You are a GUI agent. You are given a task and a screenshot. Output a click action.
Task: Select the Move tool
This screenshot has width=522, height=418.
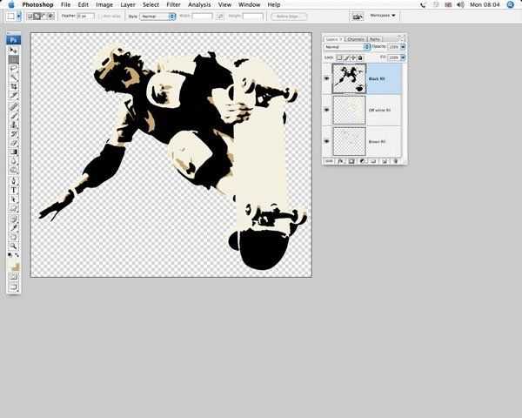[14, 51]
